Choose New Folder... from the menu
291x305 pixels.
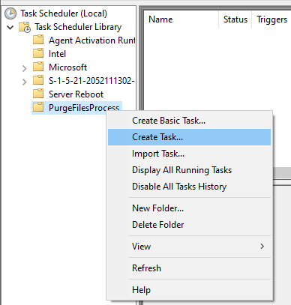click(x=189, y=208)
